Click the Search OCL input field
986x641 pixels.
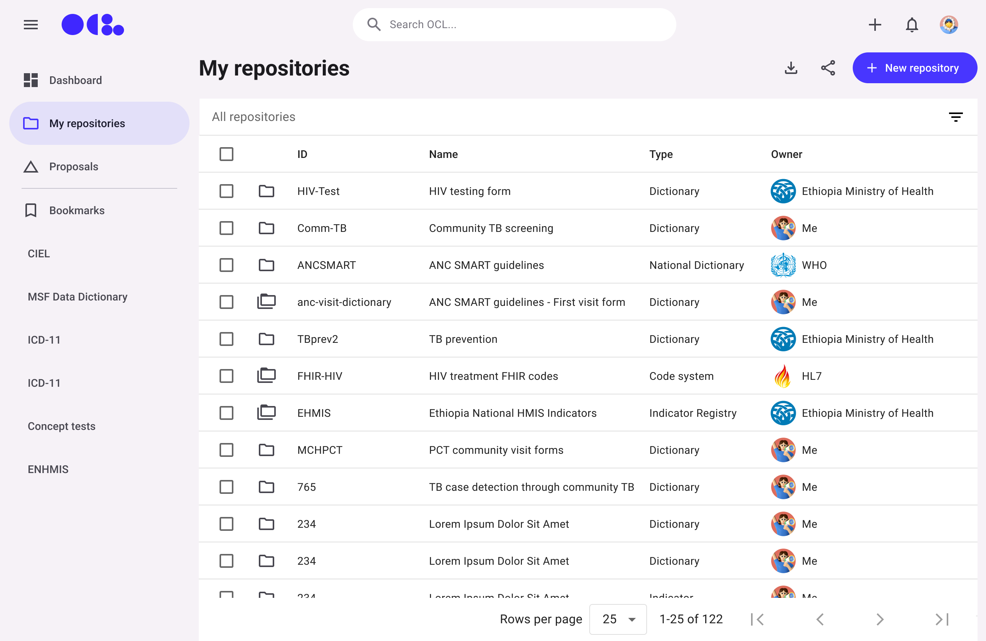pyautogui.click(x=514, y=25)
